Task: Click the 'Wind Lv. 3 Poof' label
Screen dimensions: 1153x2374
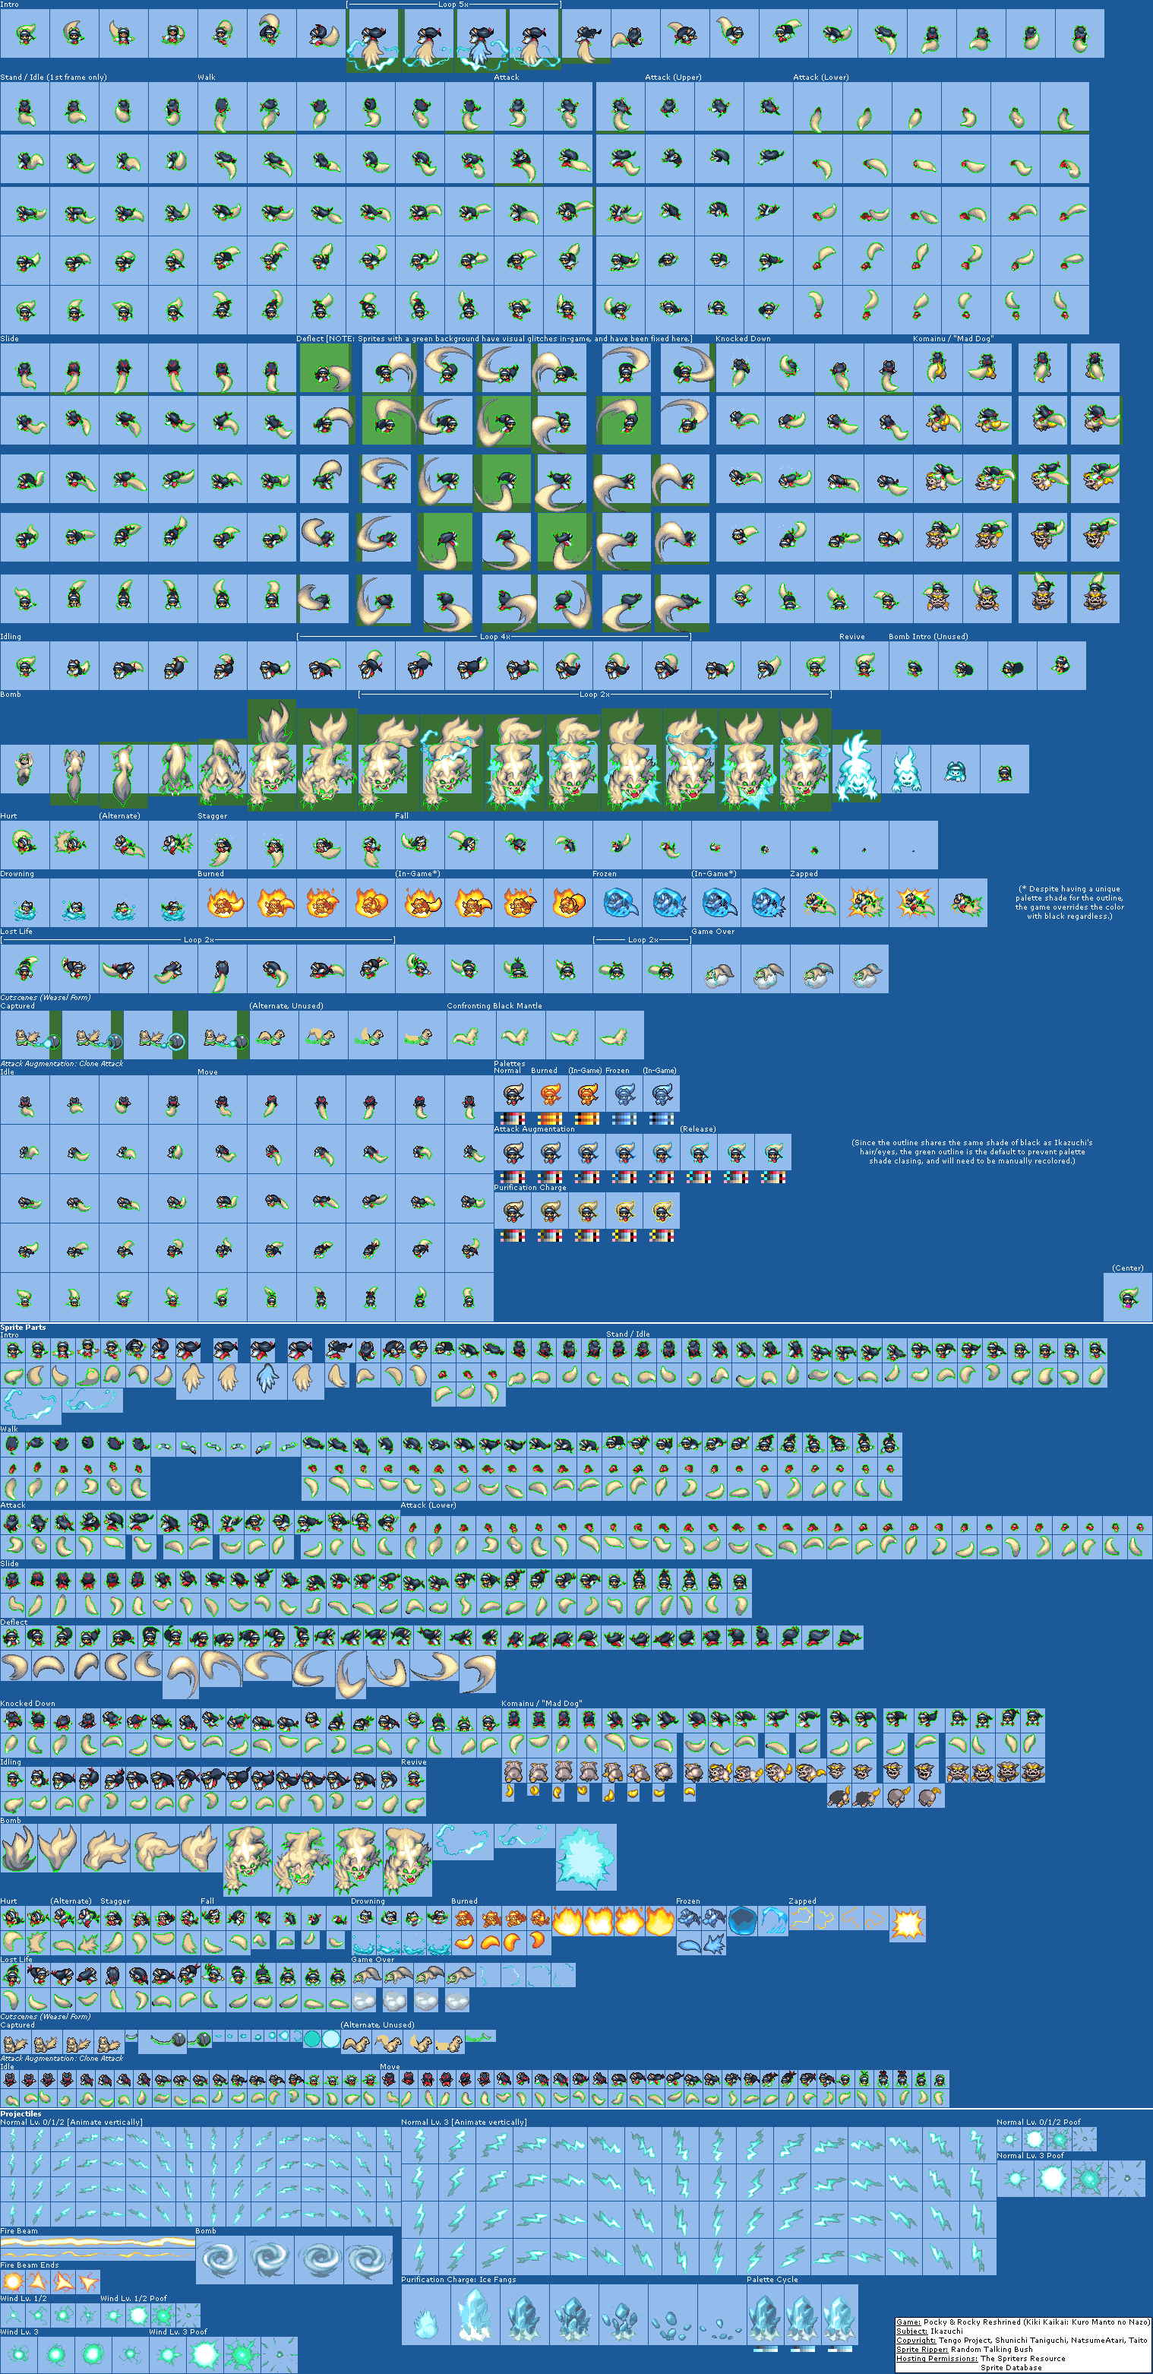Action: [x=178, y=2331]
